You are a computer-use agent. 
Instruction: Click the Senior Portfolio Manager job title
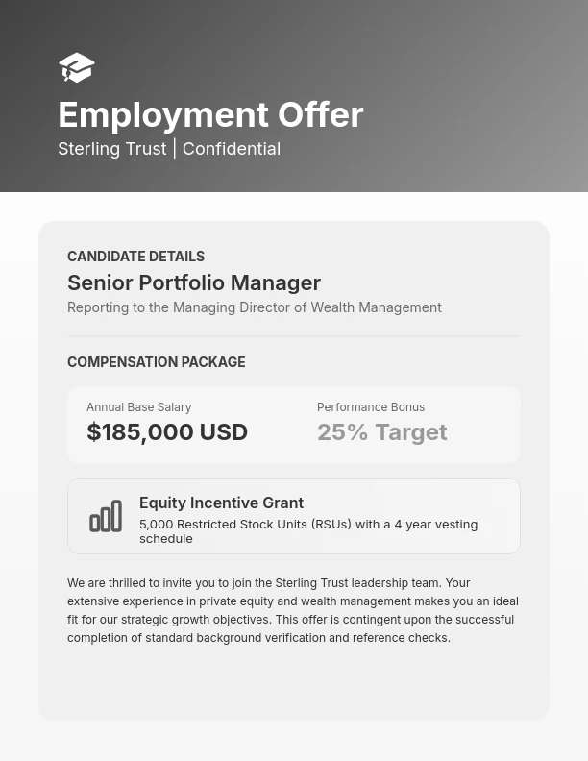pyautogui.click(x=194, y=282)
